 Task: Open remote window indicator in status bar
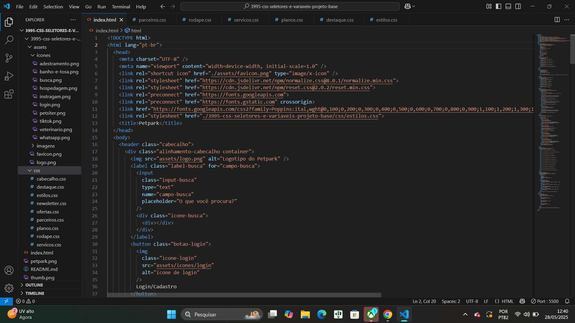[6, 301]
